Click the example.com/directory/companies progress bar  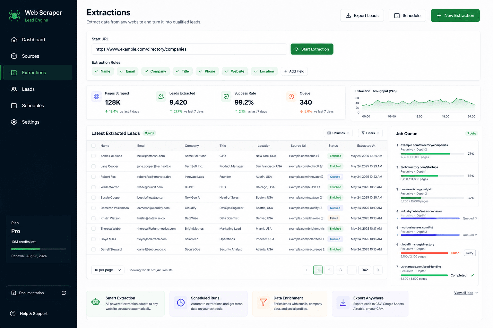tap(432, 154)
